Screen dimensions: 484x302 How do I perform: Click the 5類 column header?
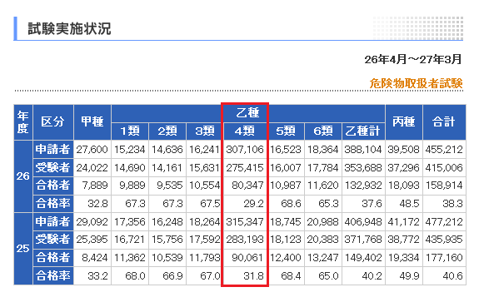point(286,131)
